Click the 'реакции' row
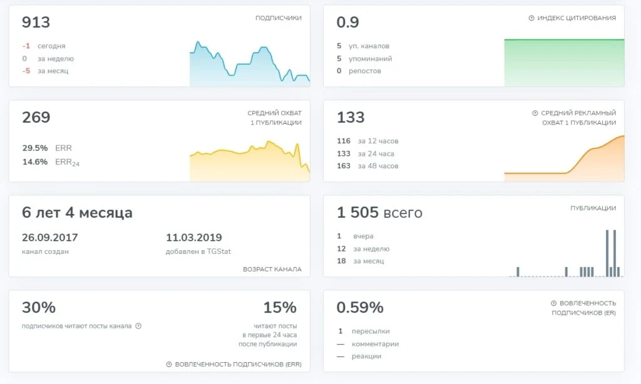The image size is (641, 384). pyautogui.click(x=359, y=356)
